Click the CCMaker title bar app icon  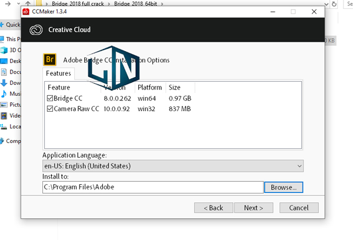pos(26,12)
